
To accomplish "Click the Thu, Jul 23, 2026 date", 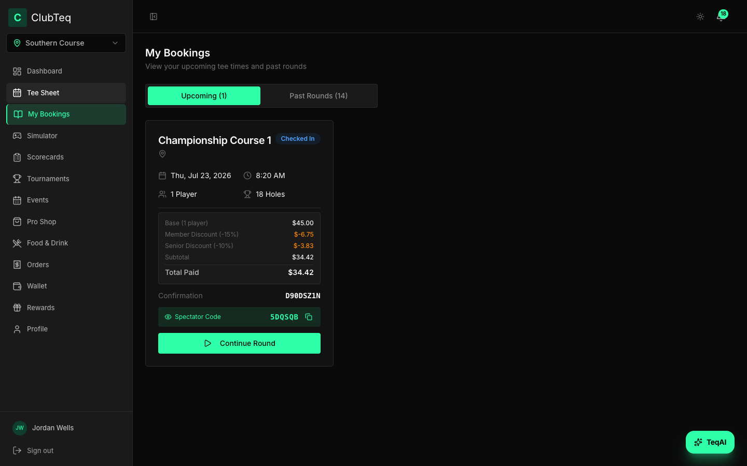I will click(x=201, y=176).
